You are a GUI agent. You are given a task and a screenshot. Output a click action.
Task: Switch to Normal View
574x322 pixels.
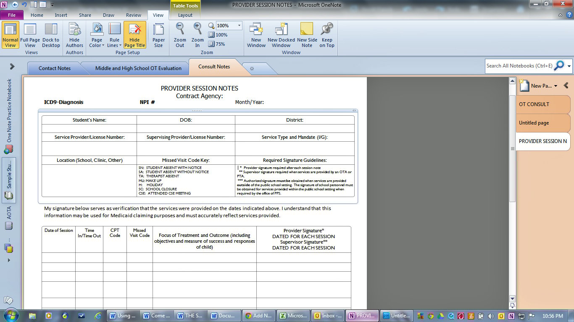pos(10,35)
